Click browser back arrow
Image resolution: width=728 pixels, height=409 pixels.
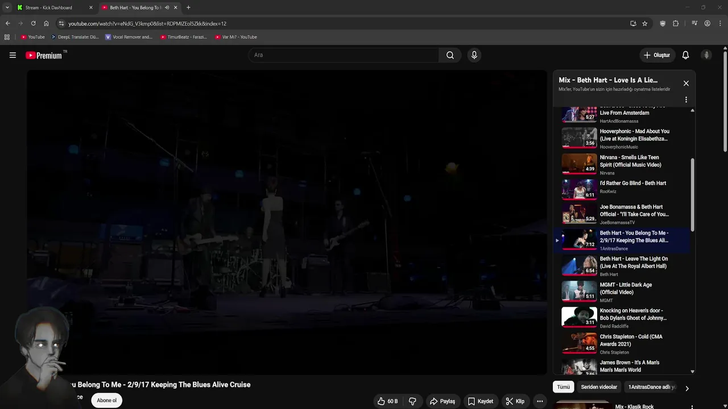click(x=7, y=23)
